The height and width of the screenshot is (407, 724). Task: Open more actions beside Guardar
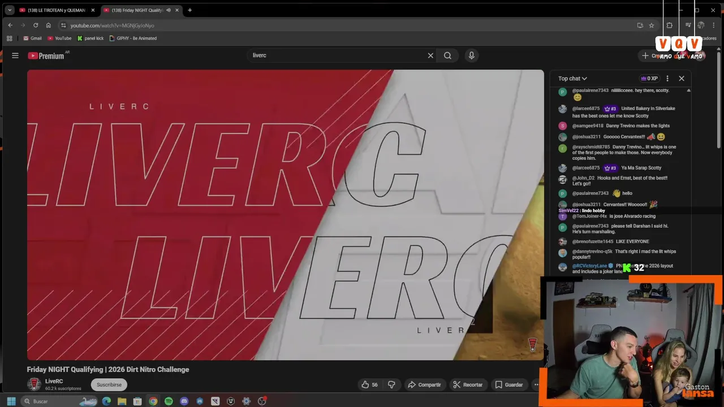537,384
